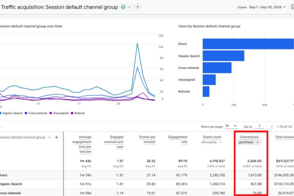Sort by Conversions column header

click(249, 137)
